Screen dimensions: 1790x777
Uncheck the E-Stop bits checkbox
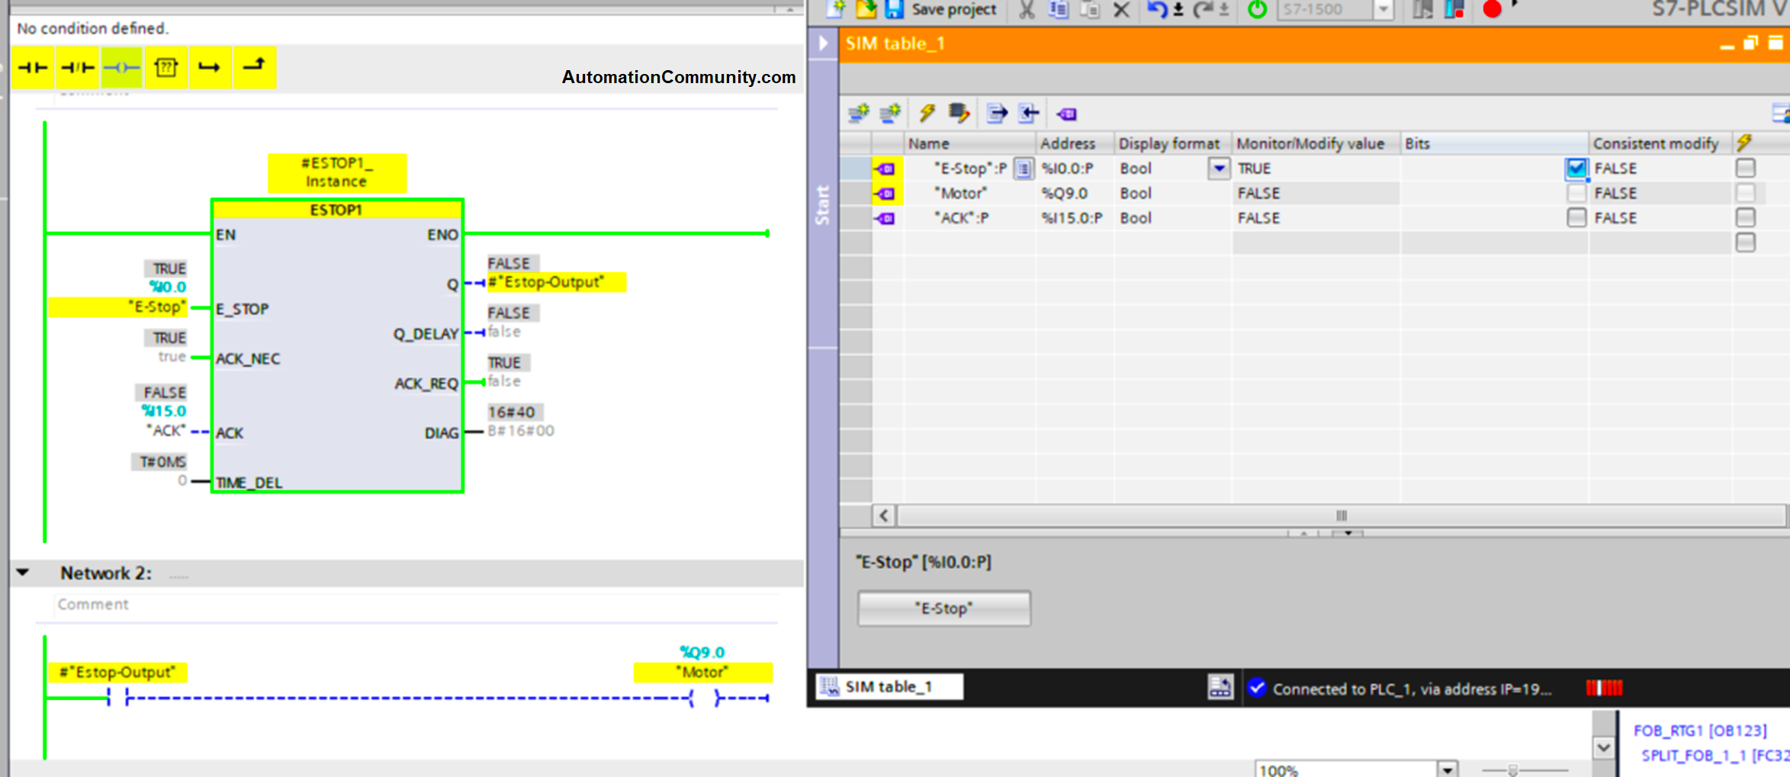(x=1576, y=168)
